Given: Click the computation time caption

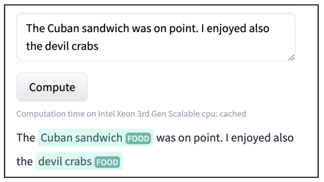Looking at the screenshot, I should pyautogui.click(x=131, y=114).
